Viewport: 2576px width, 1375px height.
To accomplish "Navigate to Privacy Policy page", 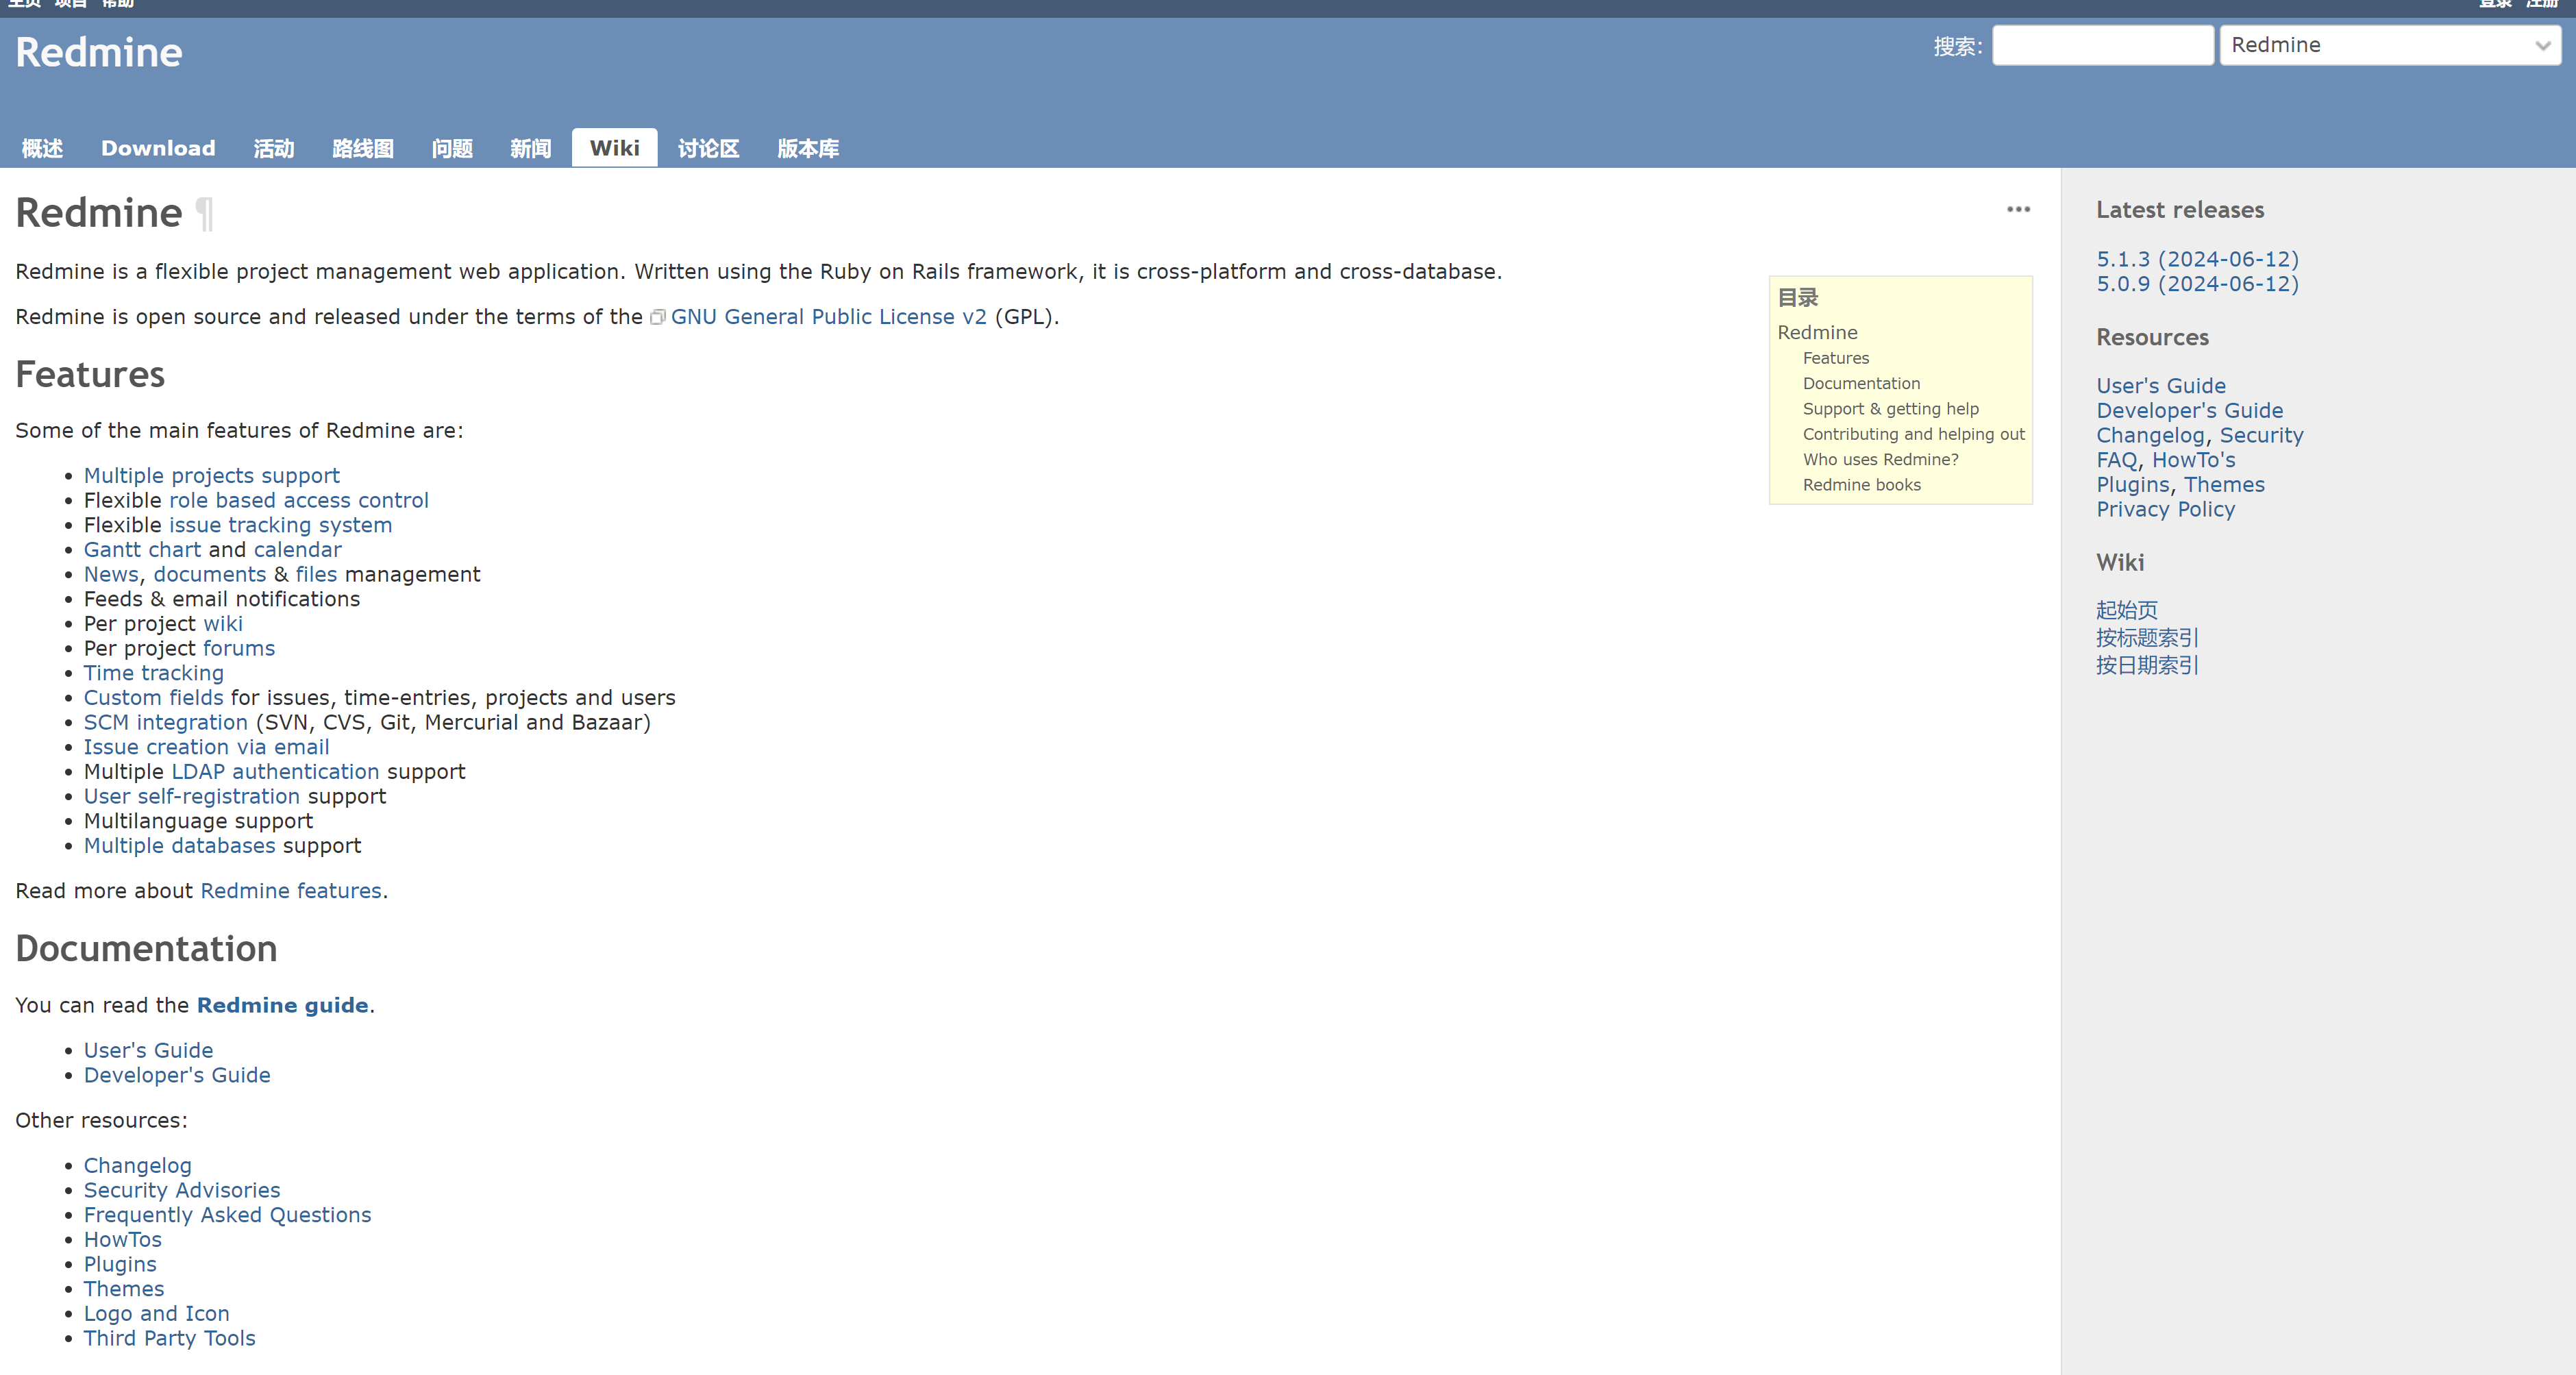I will point(2164,508).
